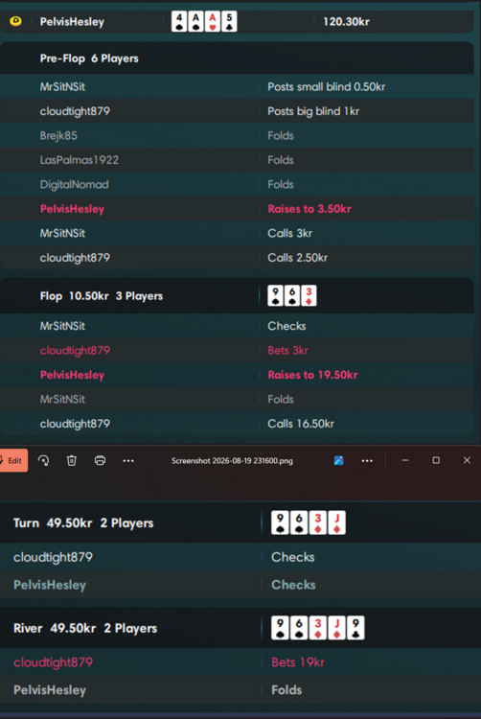Click the jack of diamonds turn card
The height and width of the screenshot is (719, 481).
coord(337,522)
